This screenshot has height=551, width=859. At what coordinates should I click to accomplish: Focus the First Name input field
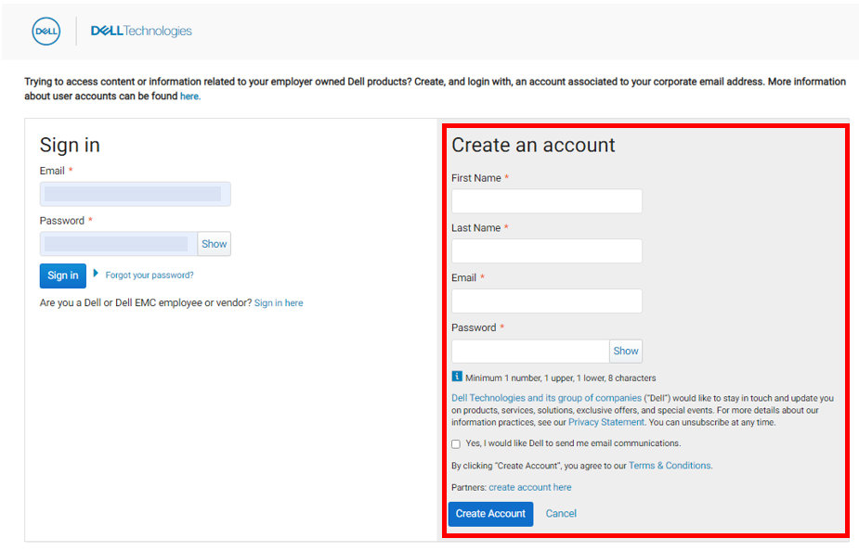(x=546, y=201)
